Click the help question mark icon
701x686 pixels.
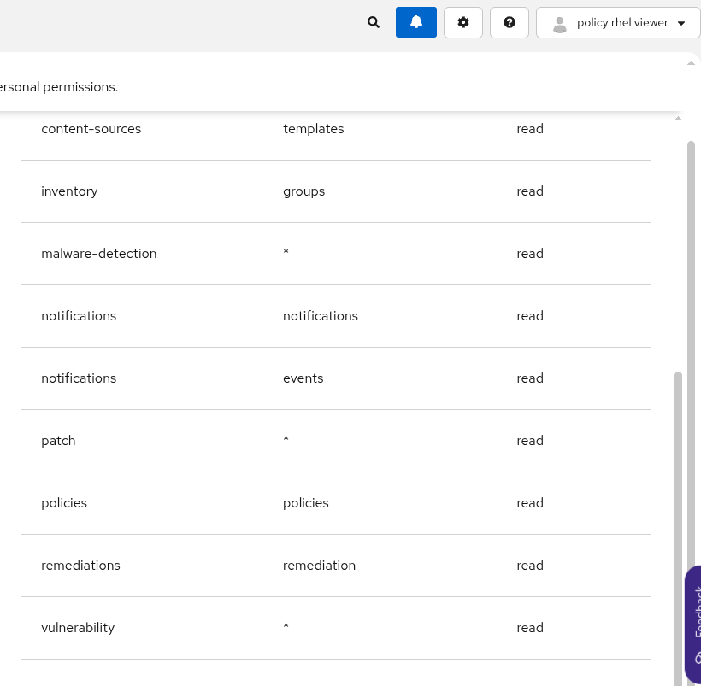[510, 22]
